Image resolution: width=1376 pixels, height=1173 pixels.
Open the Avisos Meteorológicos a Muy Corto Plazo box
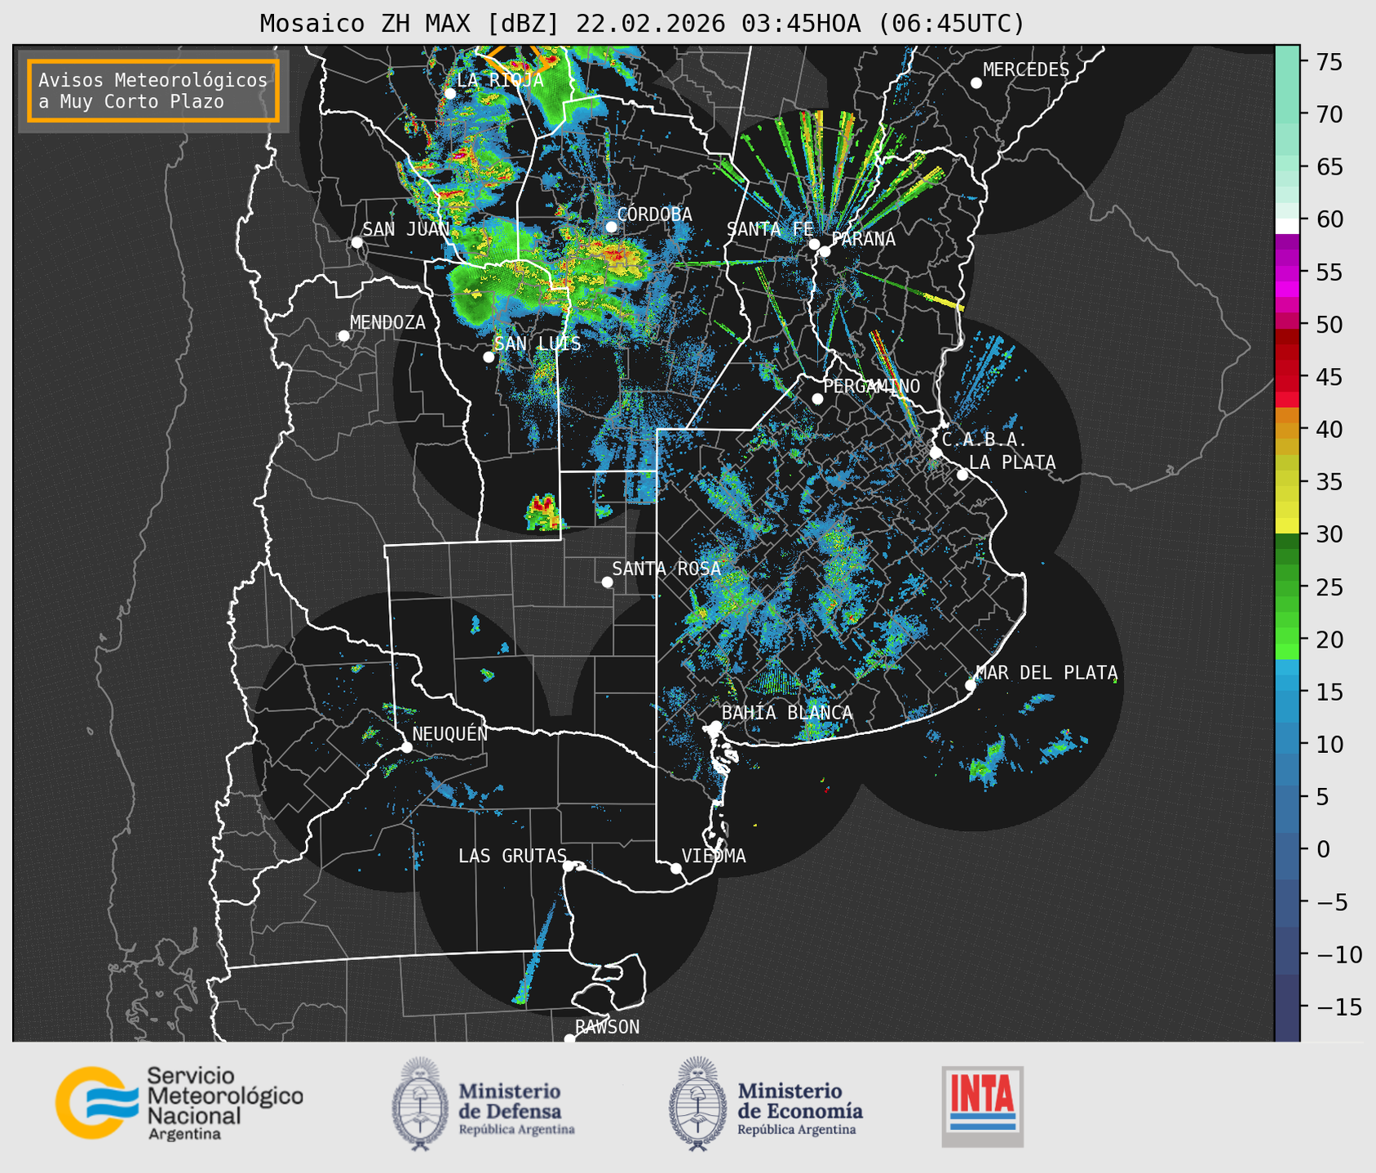(153, 91)
